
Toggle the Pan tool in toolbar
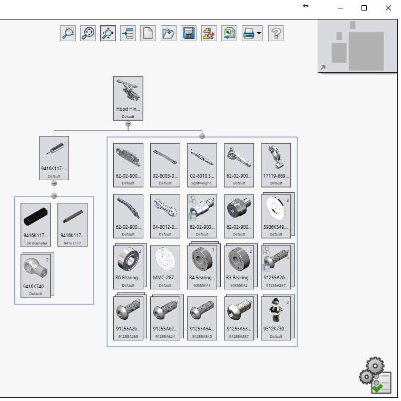108,33
